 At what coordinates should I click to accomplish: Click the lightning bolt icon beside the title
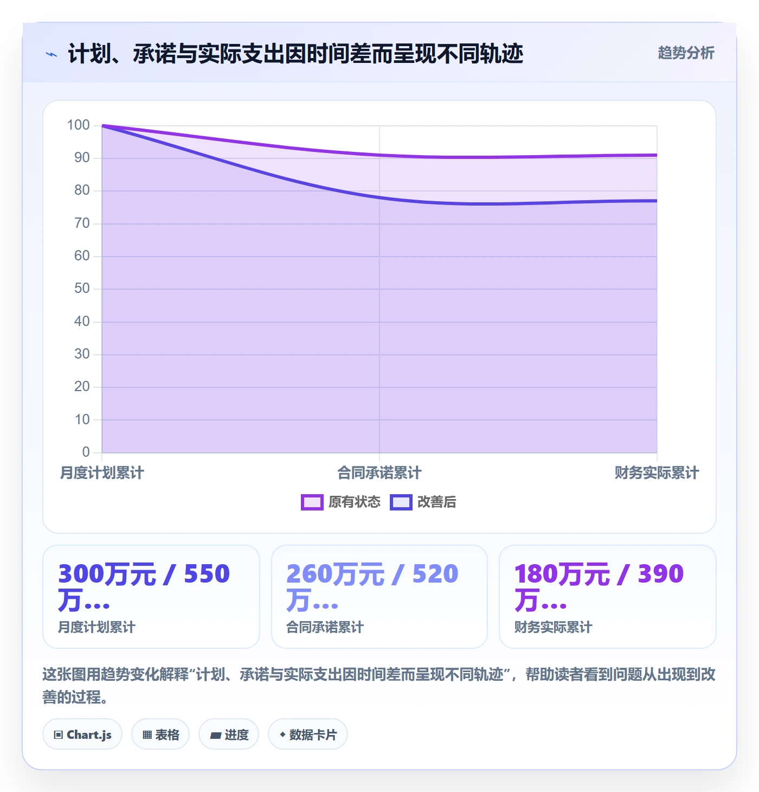[x=52, y=54]
